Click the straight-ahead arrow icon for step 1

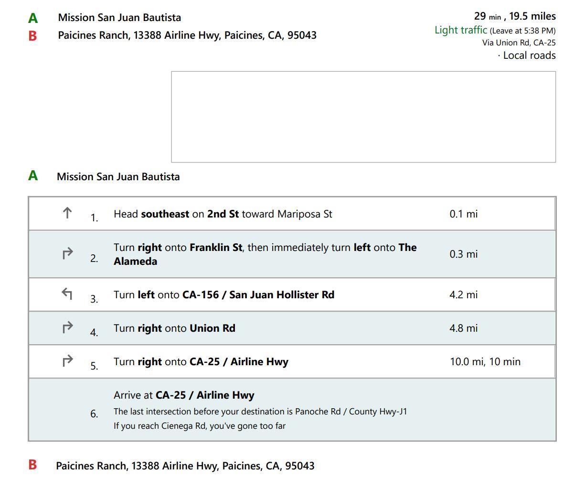pos(67,213)
